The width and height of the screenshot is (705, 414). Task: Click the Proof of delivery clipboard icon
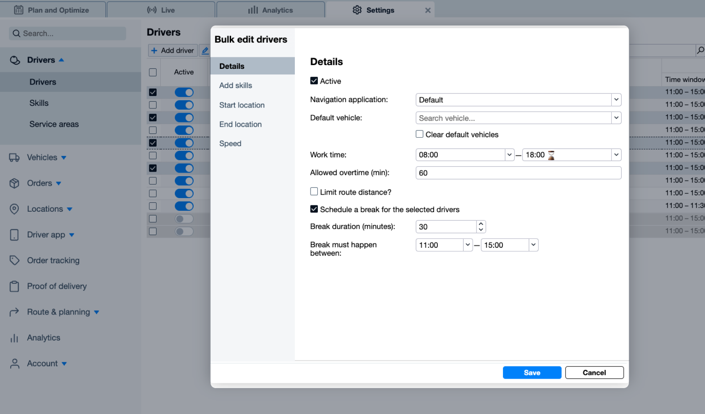[x=14, y=286]
